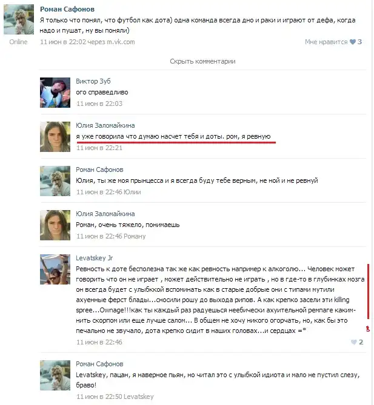The image size is (374, 405).
Task: Open Levatskey Jr's avatar photo
Action: click(x=55, y=269)
